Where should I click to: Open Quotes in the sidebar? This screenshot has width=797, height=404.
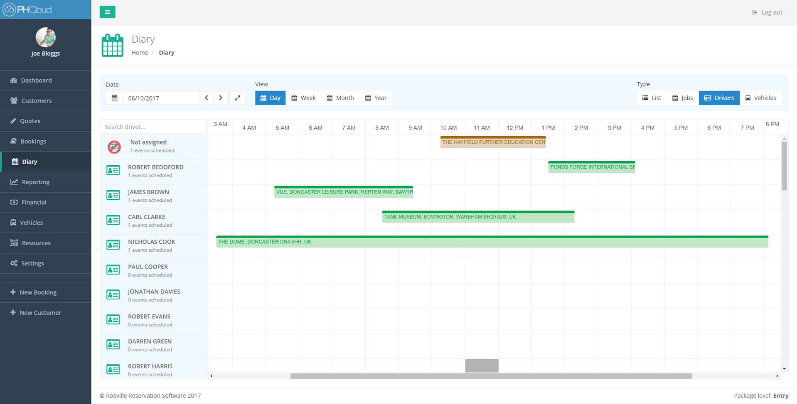tap(46, 121)
